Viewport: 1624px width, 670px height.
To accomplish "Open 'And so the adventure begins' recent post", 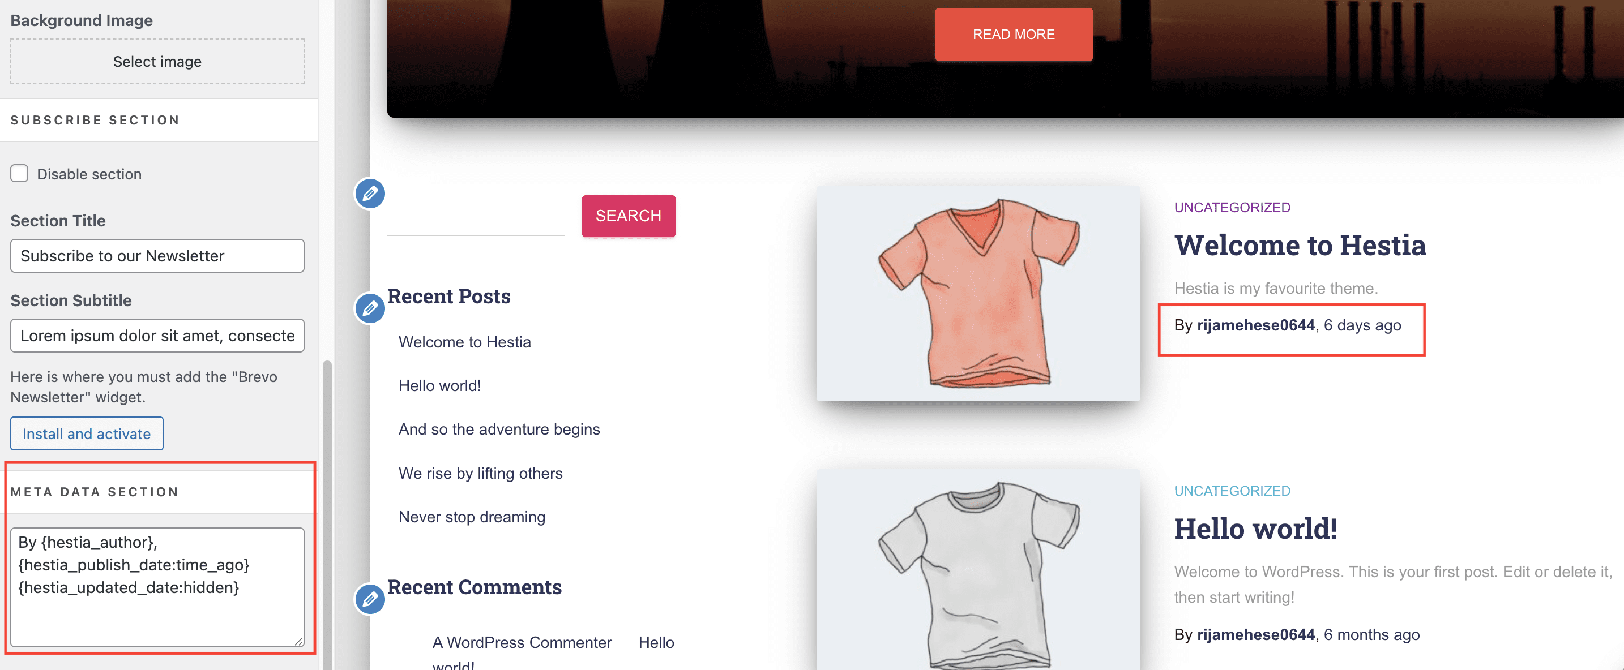I will point(499,430).
